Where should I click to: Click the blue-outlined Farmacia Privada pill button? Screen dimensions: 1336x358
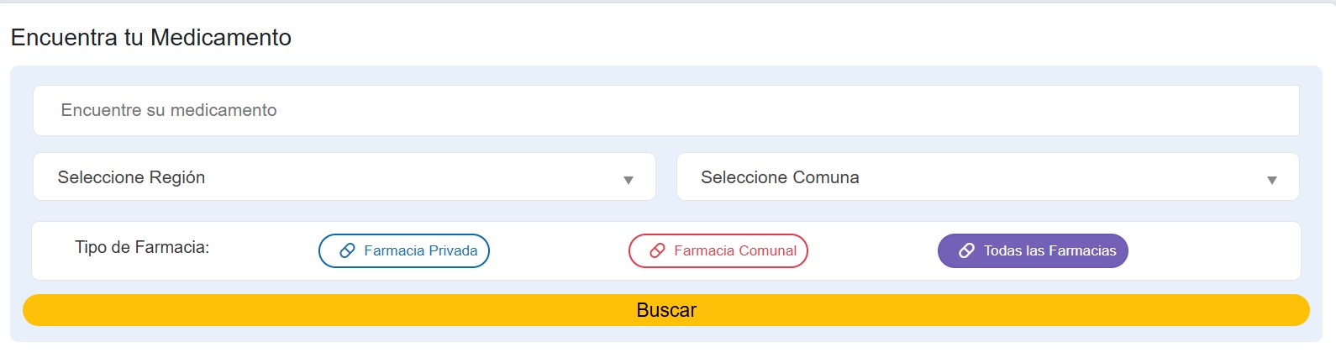pos(404,250)
